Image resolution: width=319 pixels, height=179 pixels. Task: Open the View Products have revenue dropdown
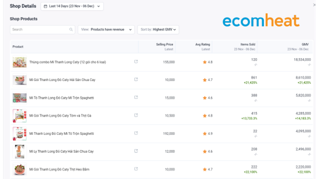106,29
